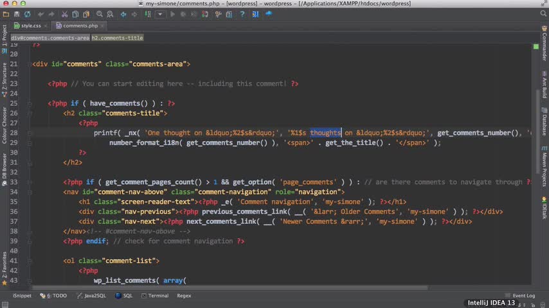Open the DB Browser side panel
This screenshot has height=308, width=549.
click(x=4, y=169)
